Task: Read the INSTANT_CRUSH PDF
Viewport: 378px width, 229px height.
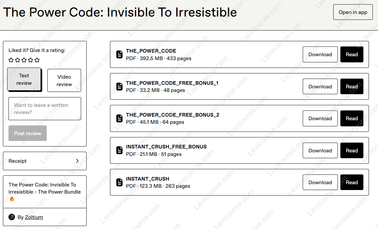Action: click(x=352, y=182)
